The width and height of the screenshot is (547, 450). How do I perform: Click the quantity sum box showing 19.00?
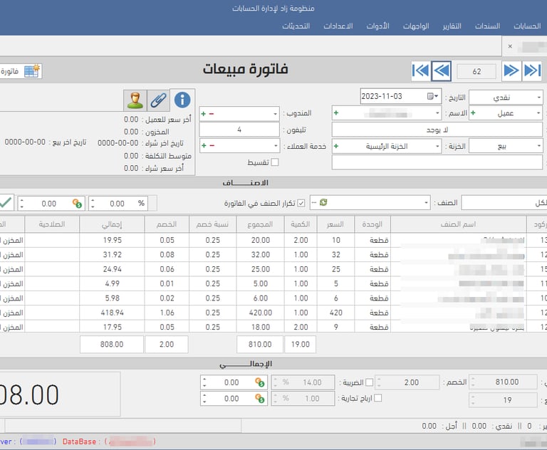pyautogui.click(x=300, y=345)
